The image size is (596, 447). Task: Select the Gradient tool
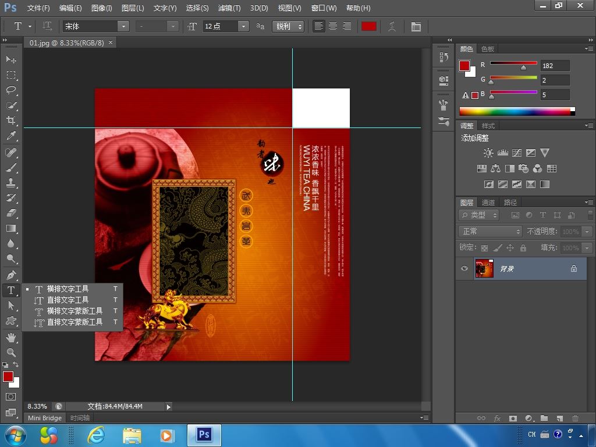pos(11,228)
